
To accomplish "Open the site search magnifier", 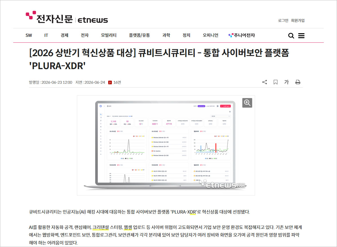I will [x=291, y=36].
